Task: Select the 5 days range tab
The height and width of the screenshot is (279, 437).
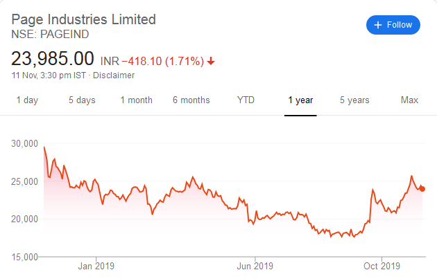Action: click(x=82, y=100)
